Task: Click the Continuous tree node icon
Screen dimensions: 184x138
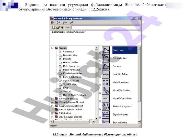Action: tap(61, 52)
